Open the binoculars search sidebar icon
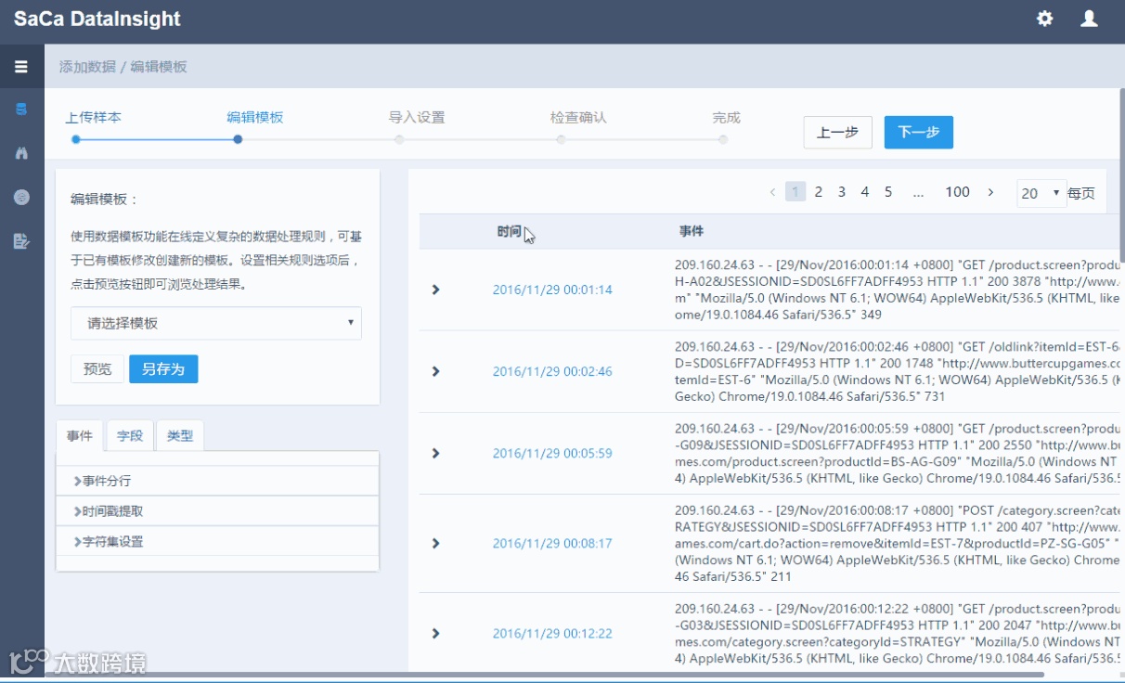 21,153
